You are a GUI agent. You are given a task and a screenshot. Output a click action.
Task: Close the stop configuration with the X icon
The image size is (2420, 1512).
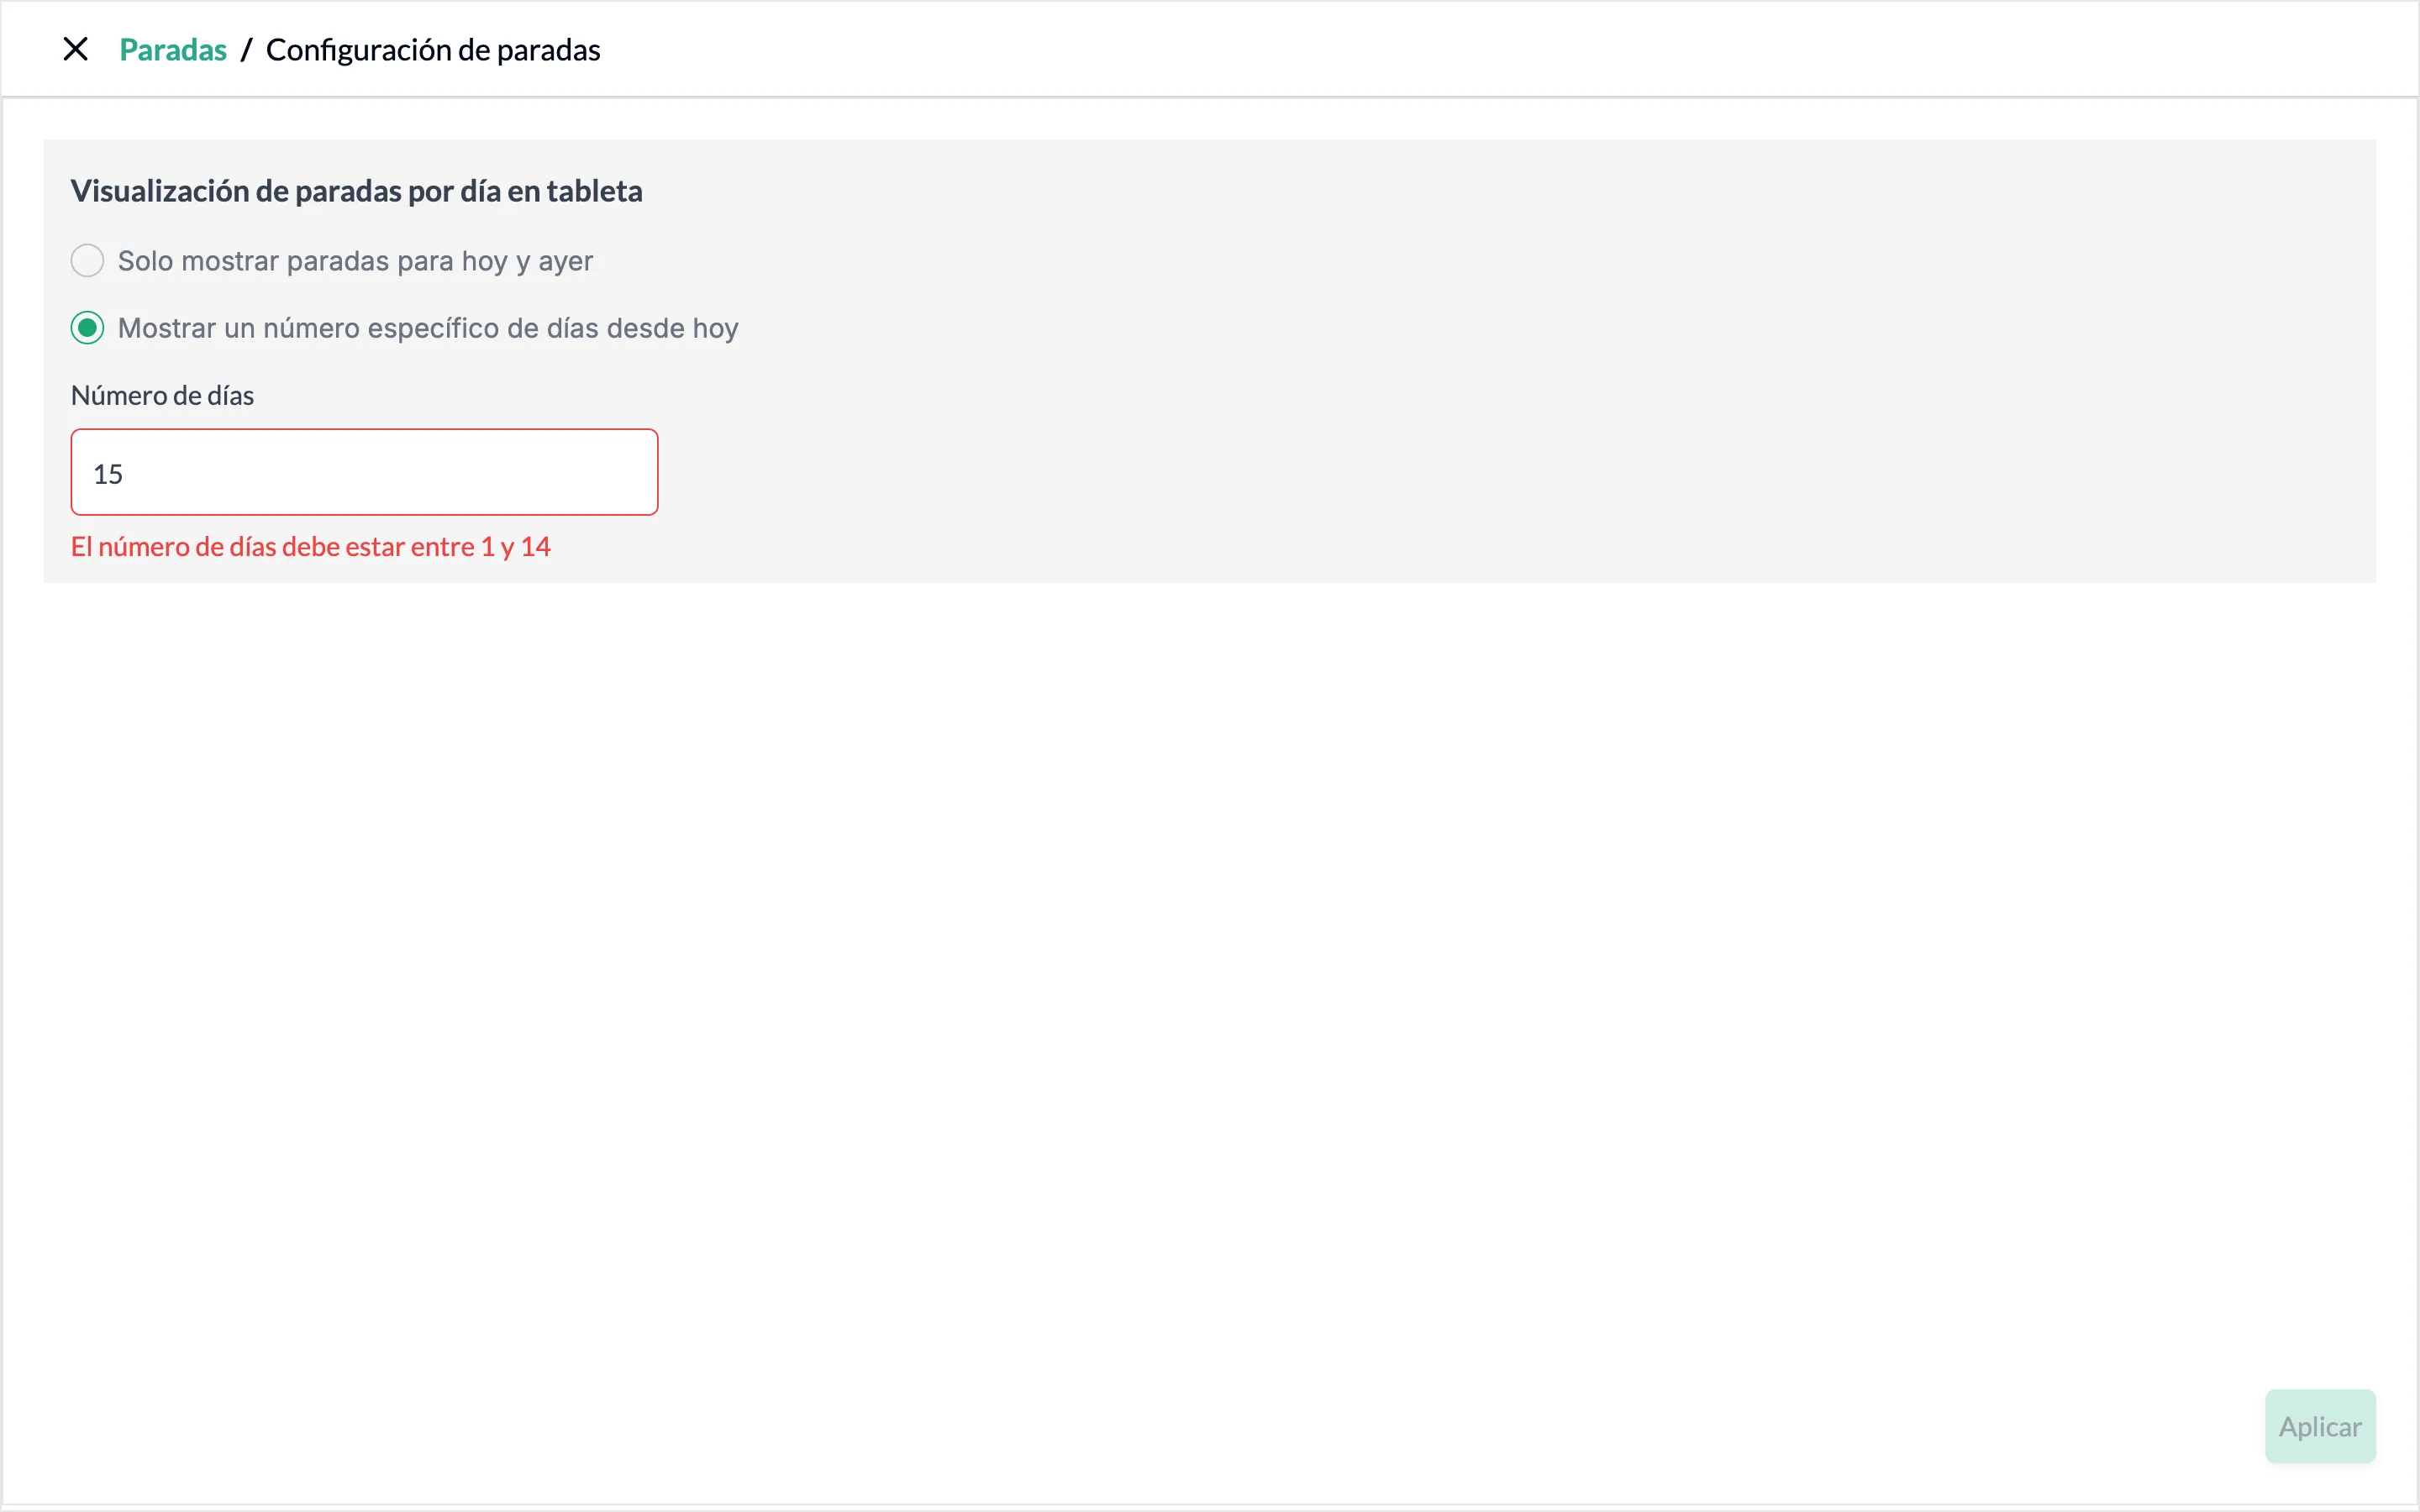(x=75, y=49)
